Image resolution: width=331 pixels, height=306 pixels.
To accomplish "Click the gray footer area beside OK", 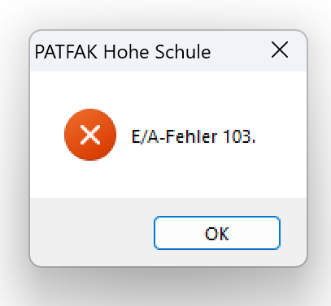I will pos(92,232).
